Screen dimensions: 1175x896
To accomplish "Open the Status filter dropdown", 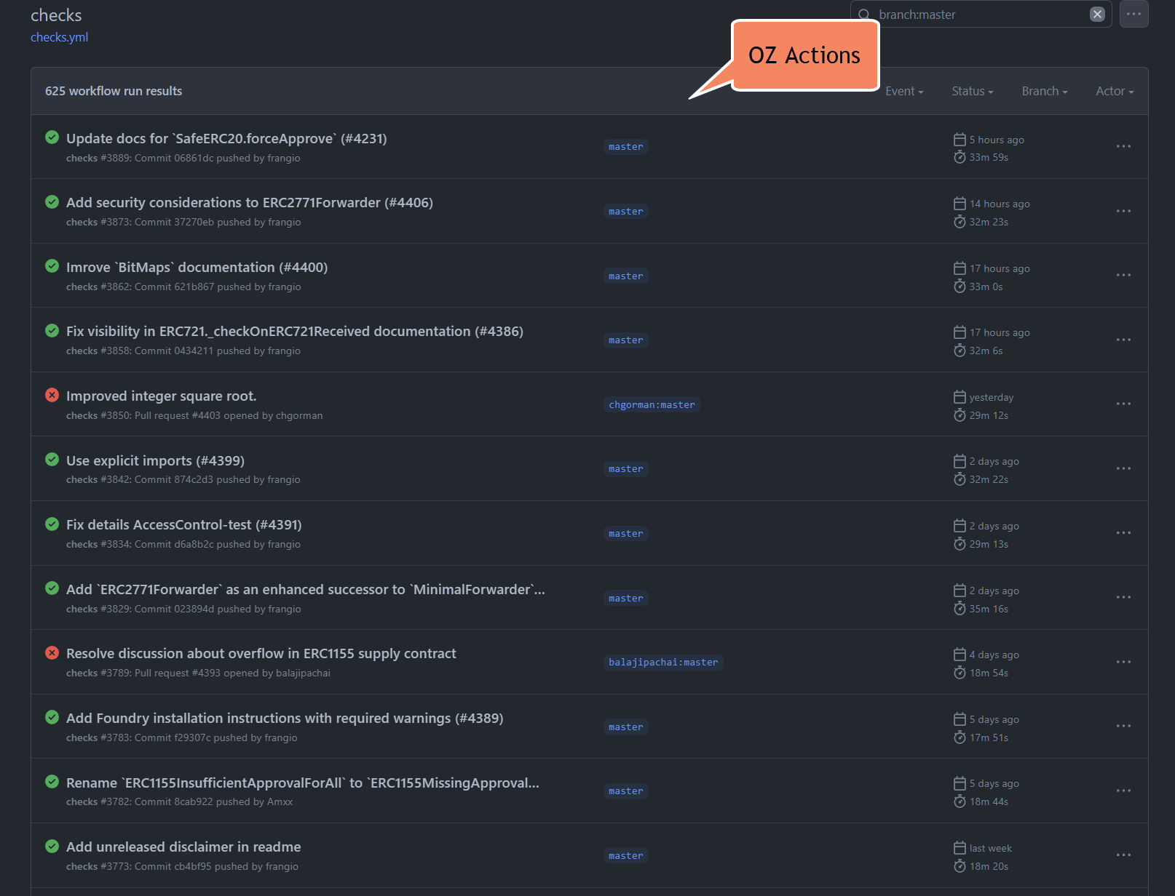I will tap(971, 91).
